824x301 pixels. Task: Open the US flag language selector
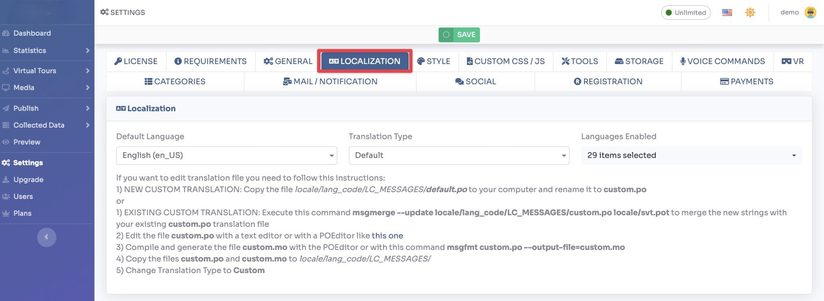coord(727,13)
